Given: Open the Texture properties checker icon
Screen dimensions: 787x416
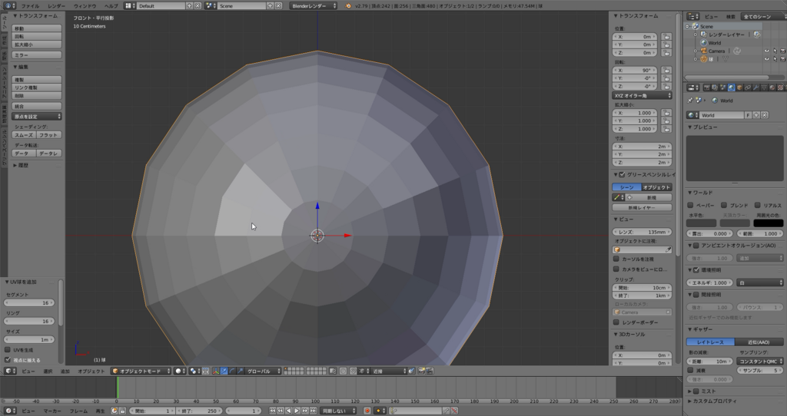Looking at the screenshot, I should [x=780, y=87].
